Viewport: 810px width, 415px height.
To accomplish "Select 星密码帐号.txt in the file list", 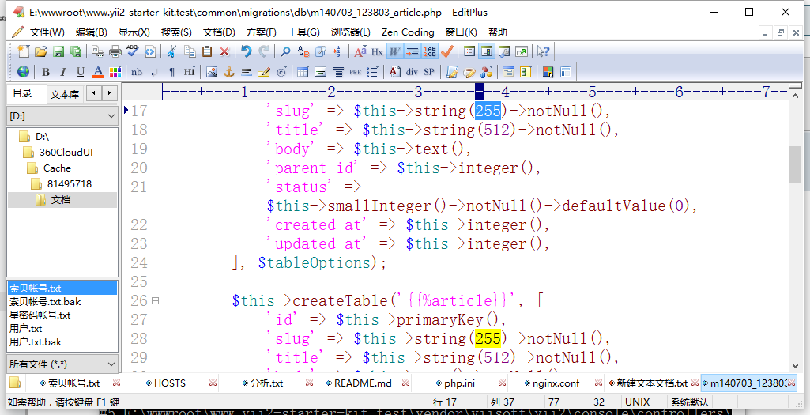I will tap(40, 315).
